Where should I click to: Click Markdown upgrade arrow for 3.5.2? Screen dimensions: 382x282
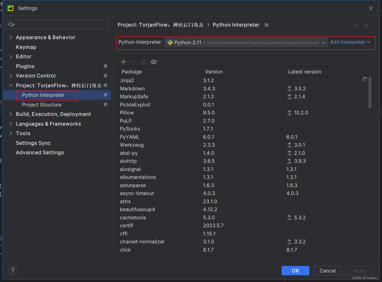tap(289, 88)
